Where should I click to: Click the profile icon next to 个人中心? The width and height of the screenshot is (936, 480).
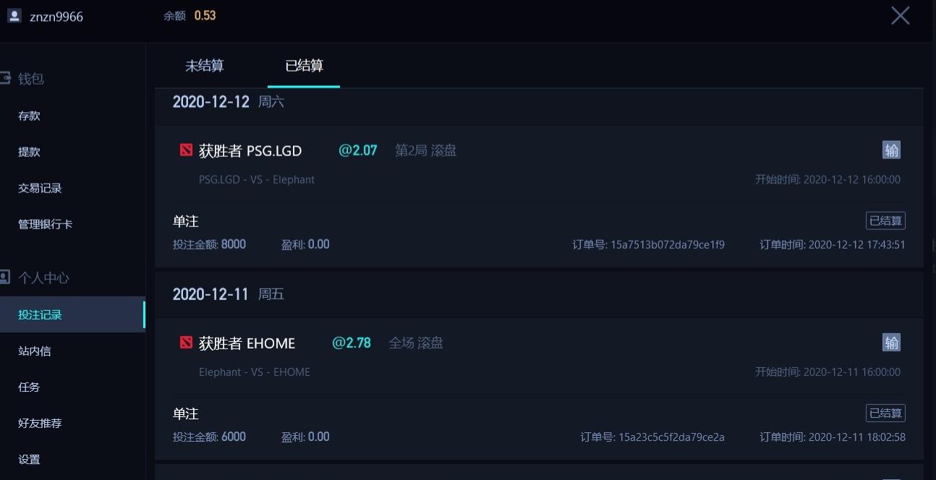(7, 276)
